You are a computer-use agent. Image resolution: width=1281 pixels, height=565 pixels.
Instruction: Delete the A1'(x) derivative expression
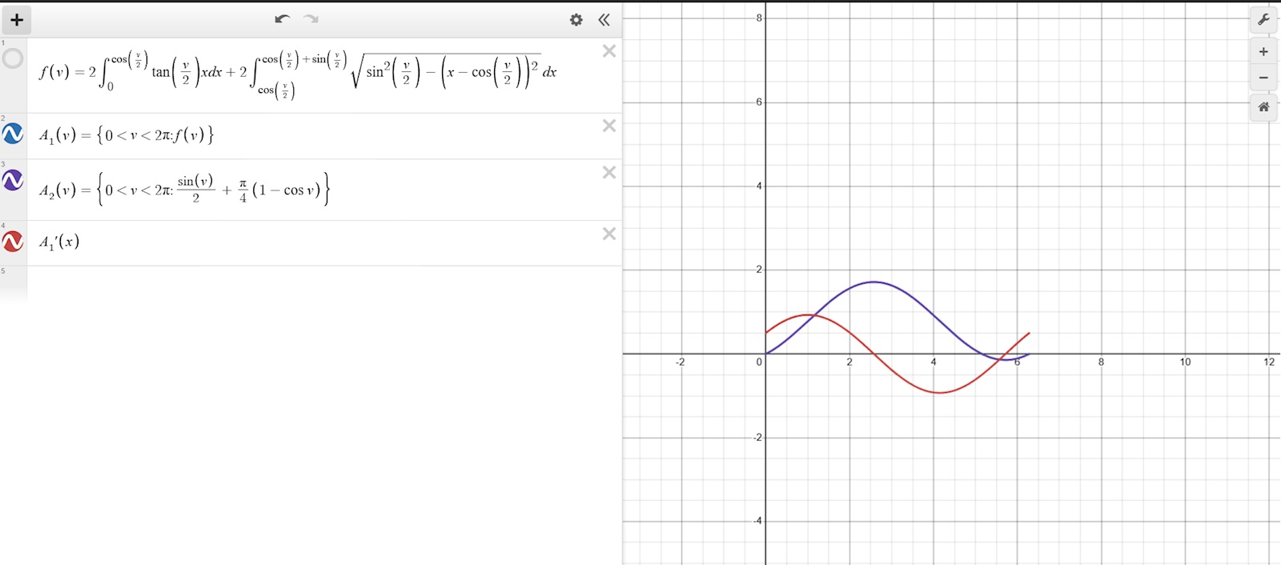(x=609, y=234)
